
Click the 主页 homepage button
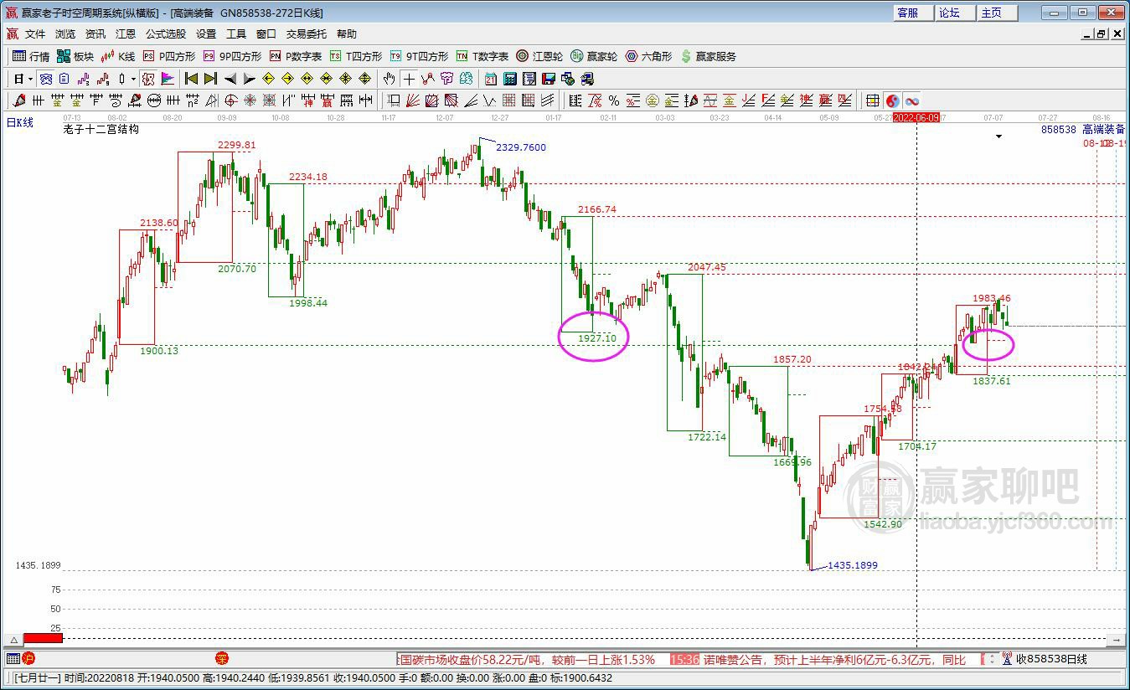pyautogui.click(x=996, y=13)
